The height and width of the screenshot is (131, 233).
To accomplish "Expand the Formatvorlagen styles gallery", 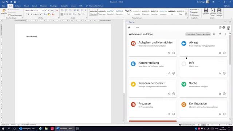I will (x=186, y=14).
